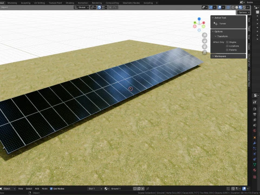Toggle X-ray view in the header
Viewport: 260px width, 195px height.
[x=229, y=8]
